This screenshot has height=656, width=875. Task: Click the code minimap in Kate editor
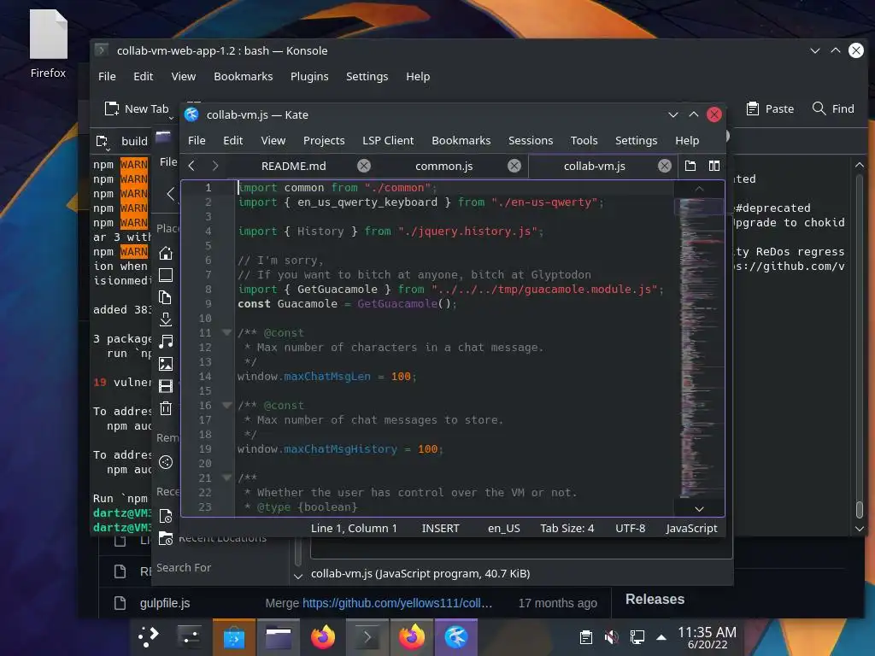click(x=699, y=348)
